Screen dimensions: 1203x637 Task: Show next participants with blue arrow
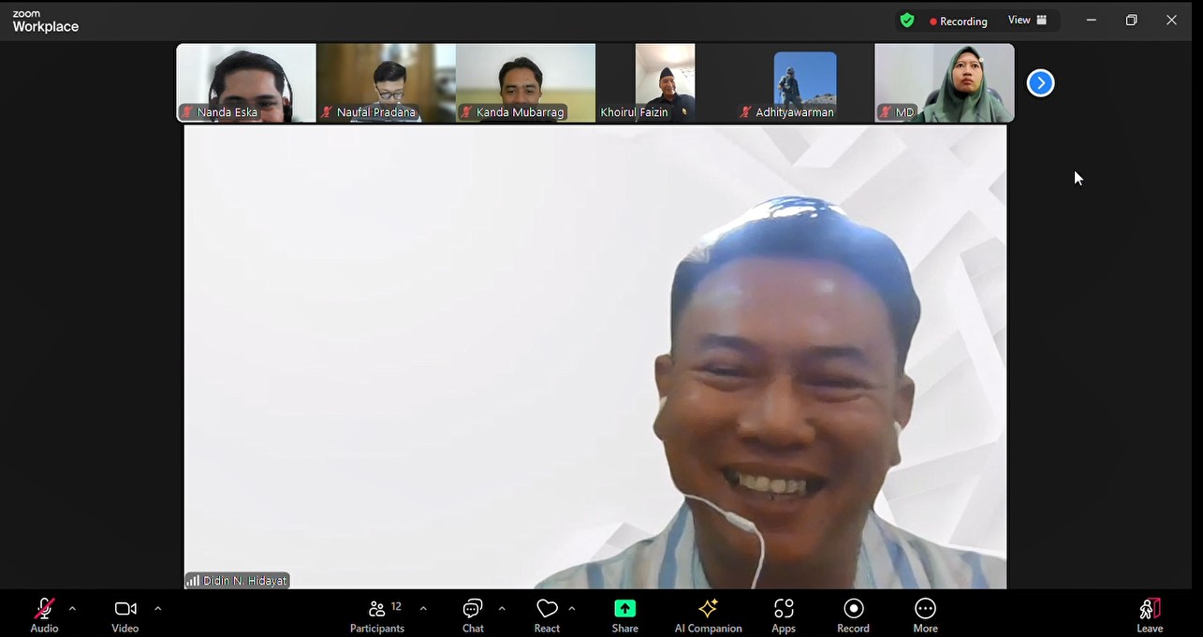point(1040,83)
